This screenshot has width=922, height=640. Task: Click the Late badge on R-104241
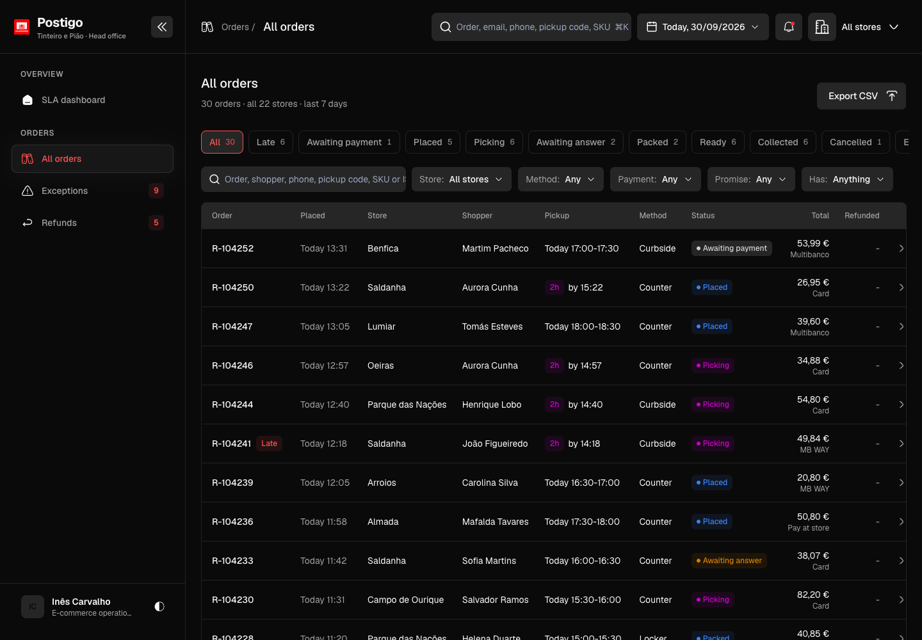click(x=270, y=444)
